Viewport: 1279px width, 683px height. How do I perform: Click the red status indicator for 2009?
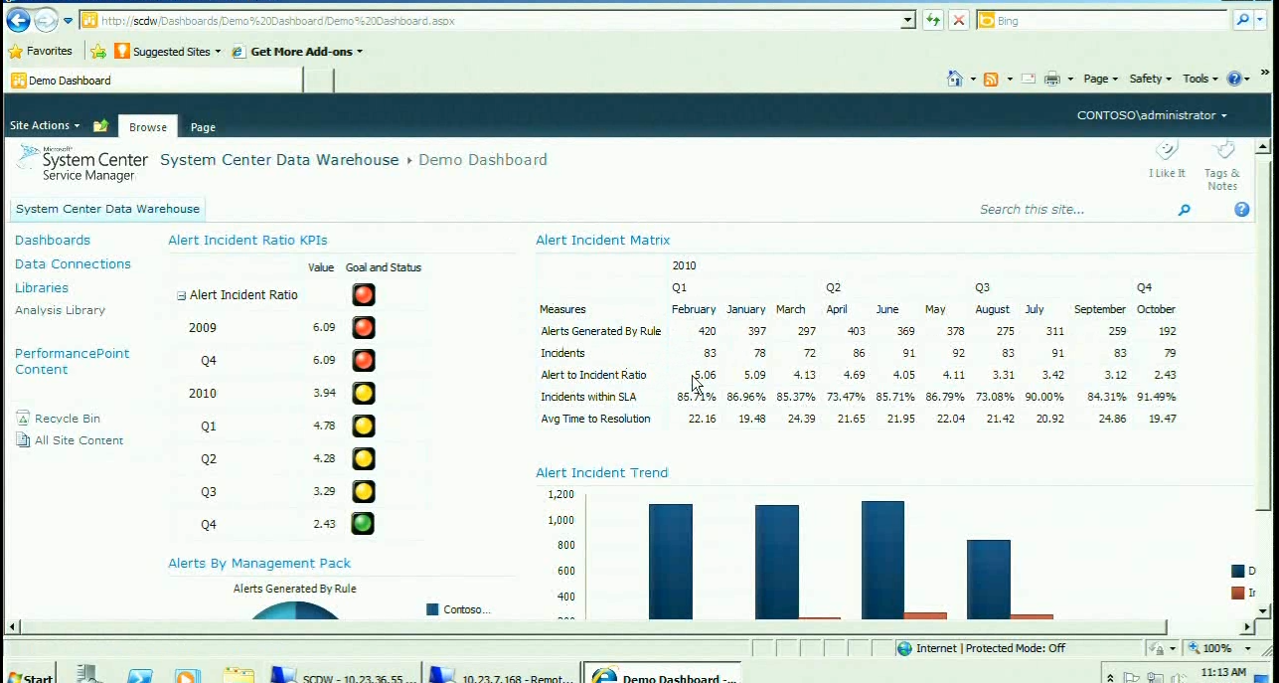(x=363, y=327)
